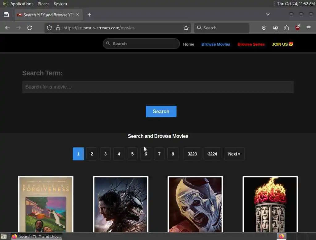This screenshot has width=316, height=240.
Task: Focus the site header Search box
Action: [x=141, y=43]
